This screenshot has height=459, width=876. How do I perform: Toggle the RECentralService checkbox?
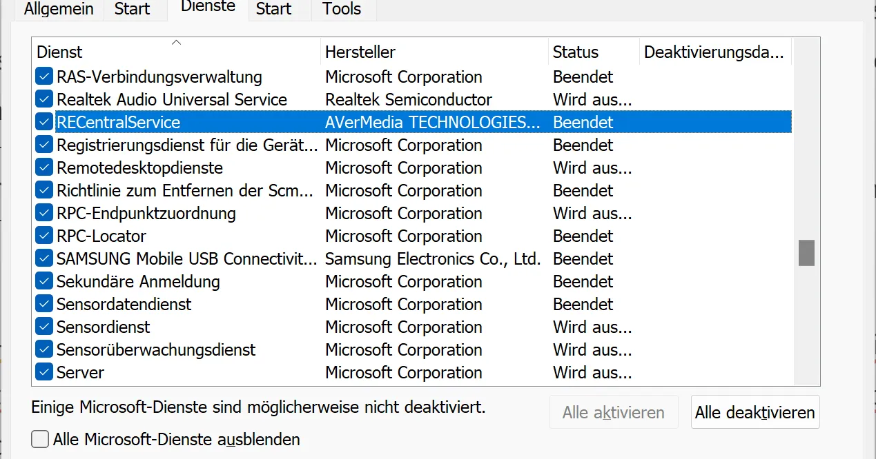(44, 122)
